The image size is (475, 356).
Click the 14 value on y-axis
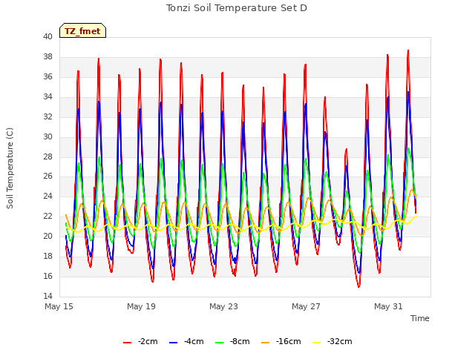[47, 296]
